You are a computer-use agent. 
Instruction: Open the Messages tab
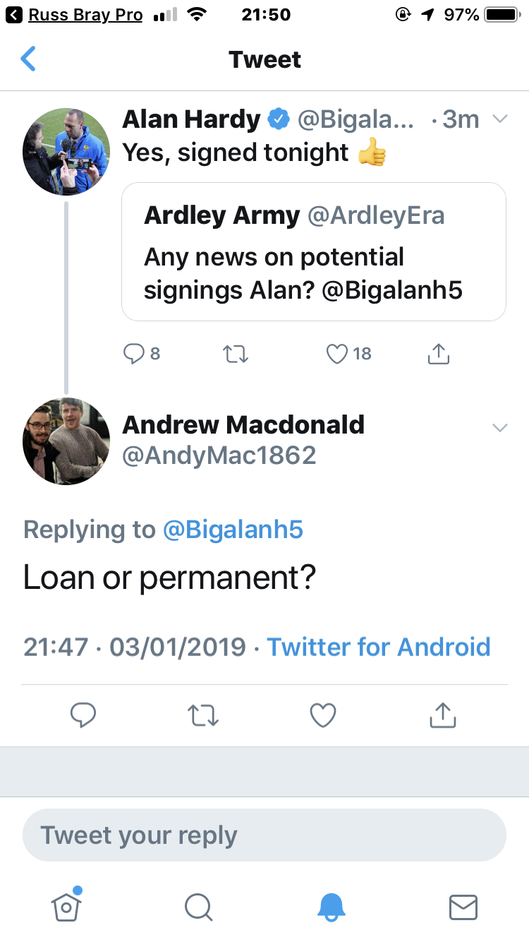(463, 907)
